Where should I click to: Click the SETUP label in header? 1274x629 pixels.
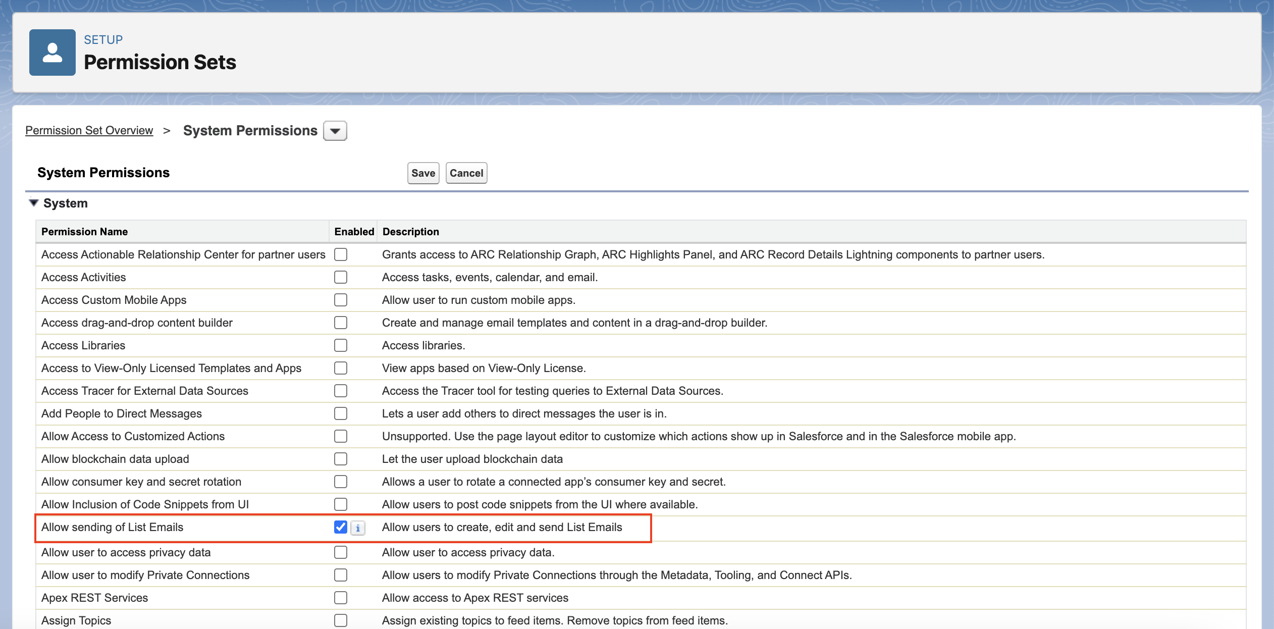pyautogui.click(x=103, y=40)
